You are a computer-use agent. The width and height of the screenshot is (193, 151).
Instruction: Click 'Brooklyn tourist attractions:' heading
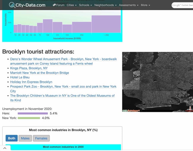38,51
